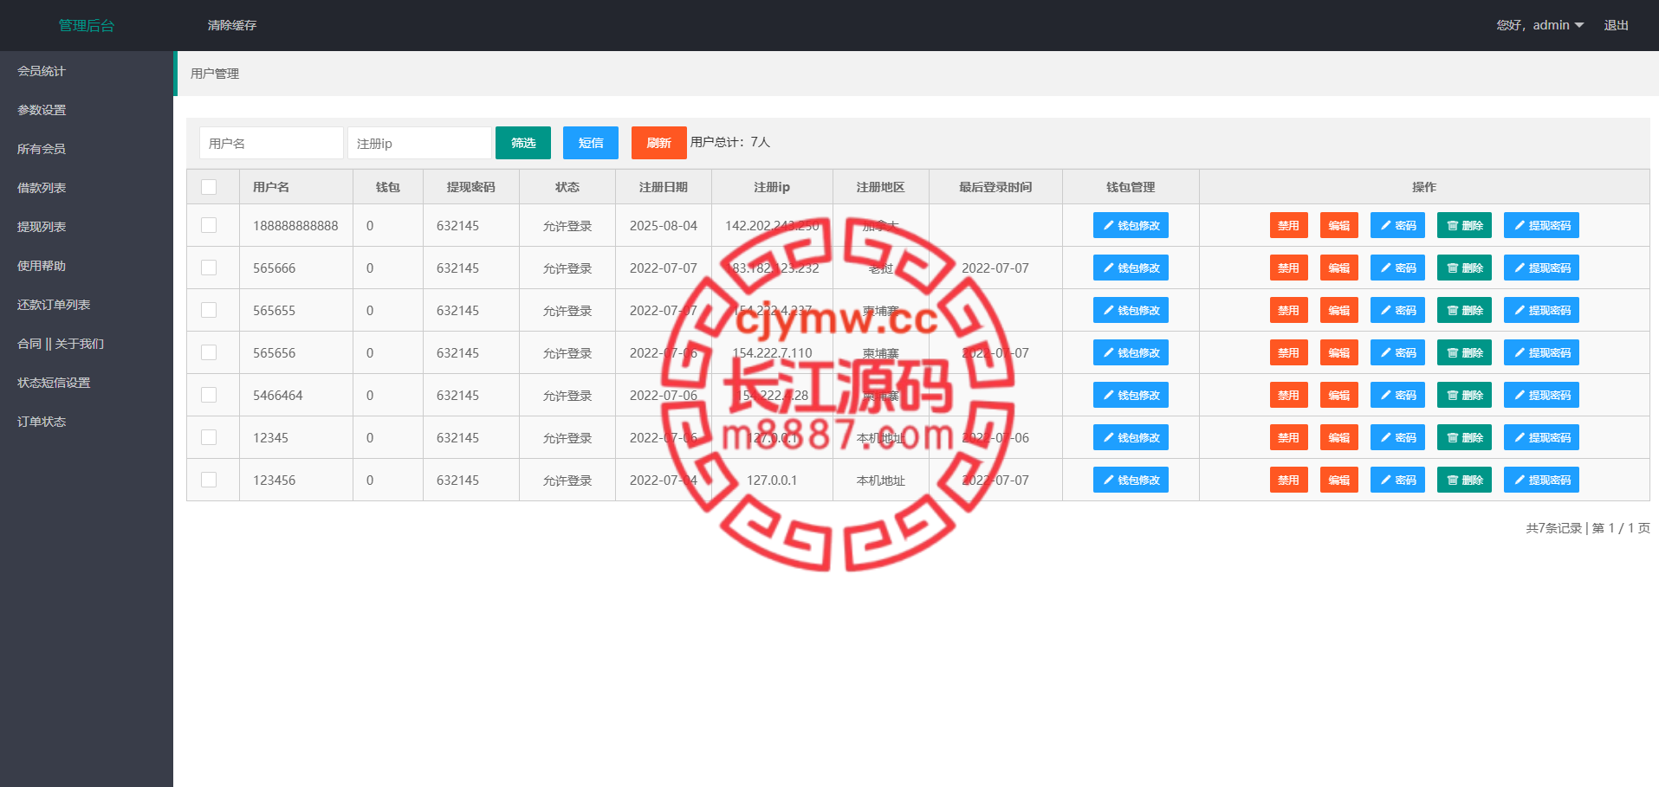Viewport: 1659px width, 787px height.
Task: Open 借款列表 in the sidebar
Action: pyautogui.click(x=87, y=188)
